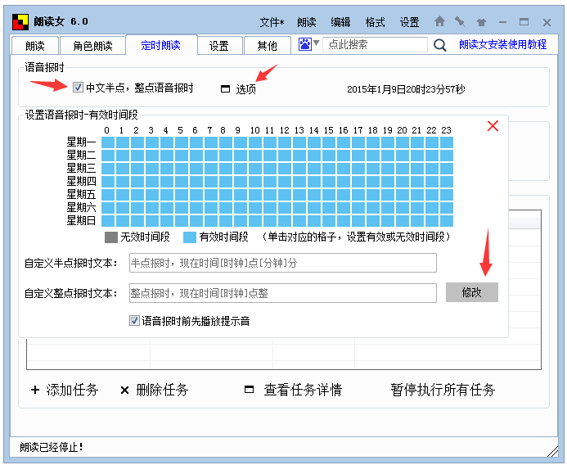Click the 修改 button
The width and height of the screenshot is (567, 465).
(x=472, y=292)
